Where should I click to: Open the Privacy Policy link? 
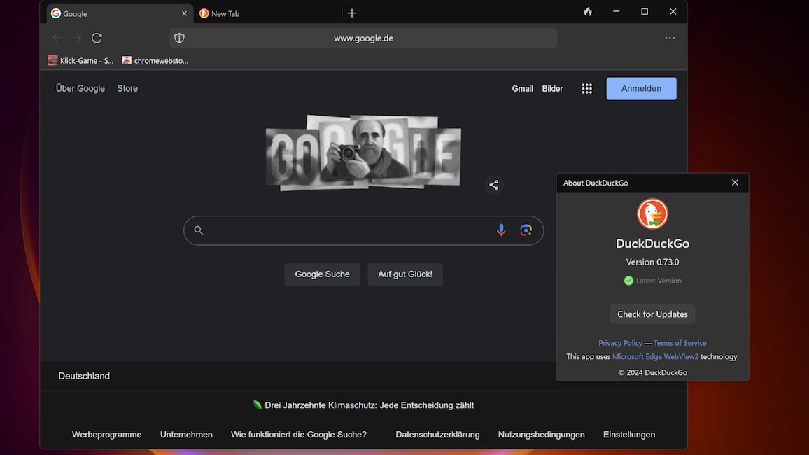[x=620, y=343]
